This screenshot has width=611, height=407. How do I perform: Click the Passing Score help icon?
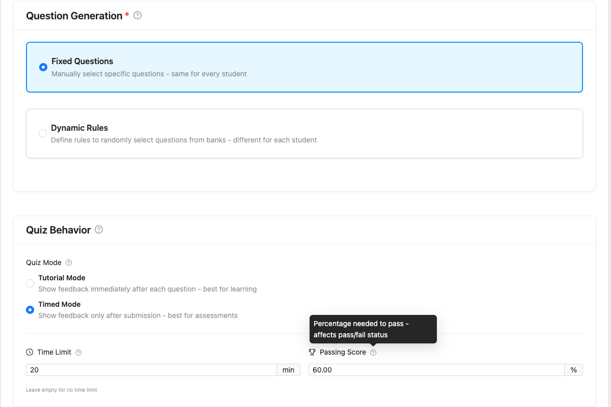pos(373,353)
